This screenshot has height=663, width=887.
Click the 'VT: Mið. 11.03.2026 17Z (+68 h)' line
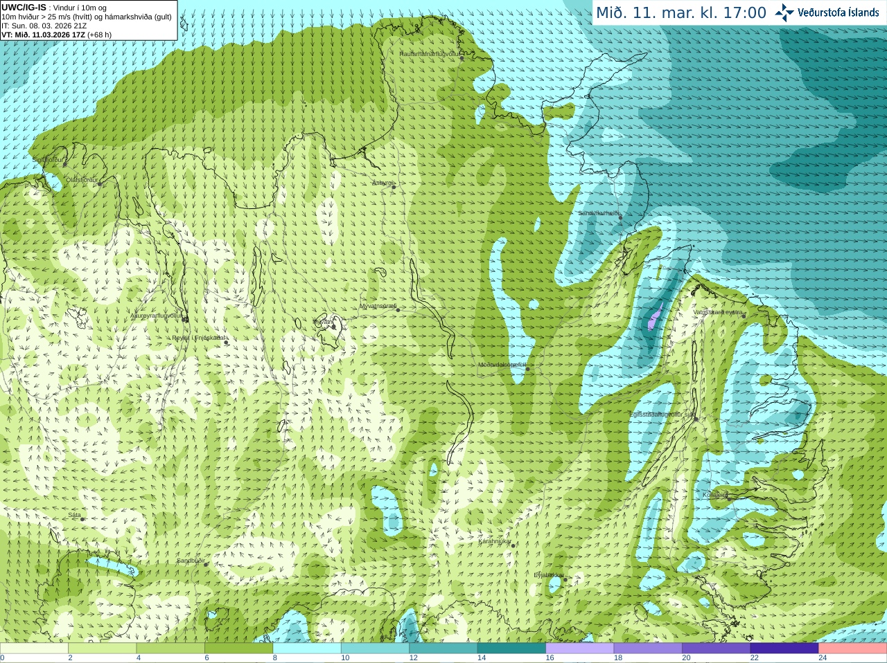pyautogui.click(x=56, y=35)
